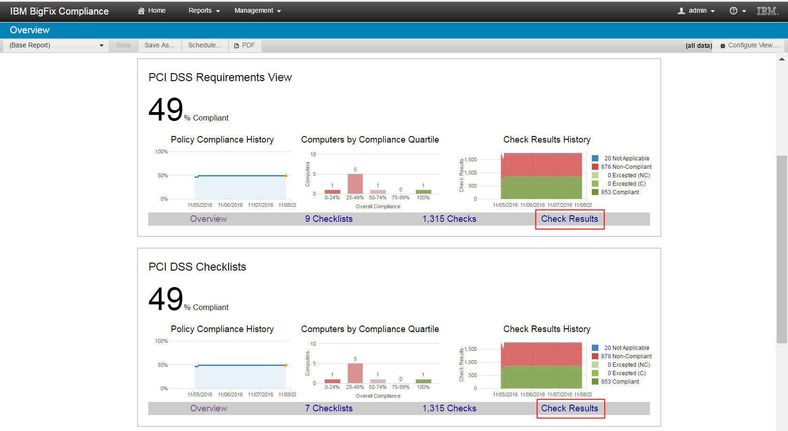The width and height of the screenshot is (788, 431).
Task: Open the 7 Checklists link
Action: coord(329,408)
